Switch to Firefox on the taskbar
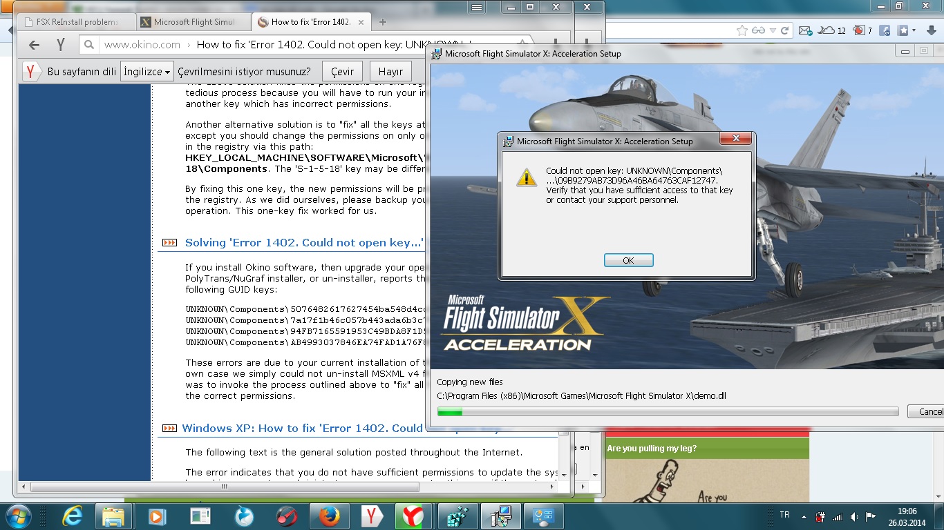Screen dimensions: 944x530 coord(330,516)
